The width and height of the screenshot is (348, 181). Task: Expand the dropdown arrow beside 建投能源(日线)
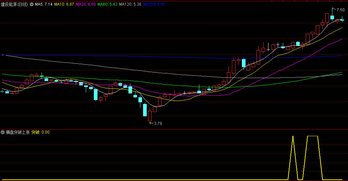(32, 4)
